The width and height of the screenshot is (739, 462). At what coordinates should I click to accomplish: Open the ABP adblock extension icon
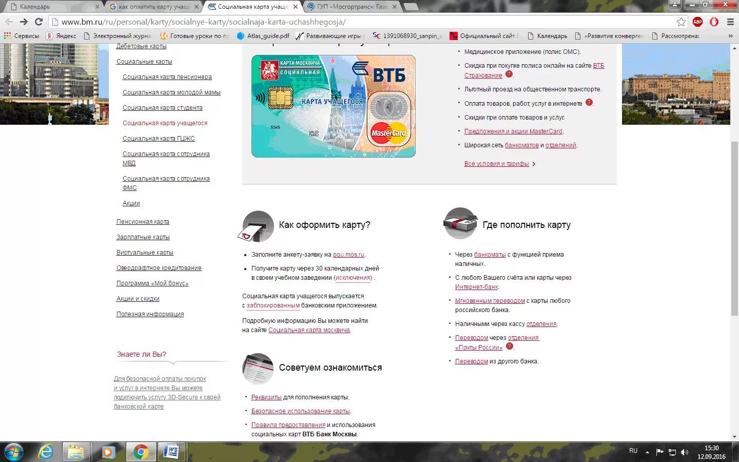click(697, 22)
